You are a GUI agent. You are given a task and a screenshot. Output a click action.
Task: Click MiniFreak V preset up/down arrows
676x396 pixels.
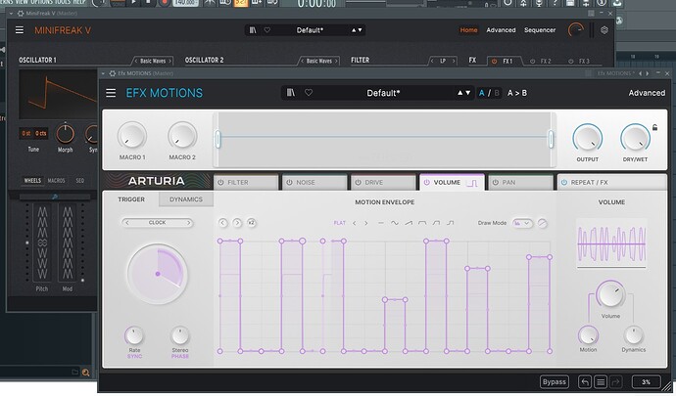[357, 30]
